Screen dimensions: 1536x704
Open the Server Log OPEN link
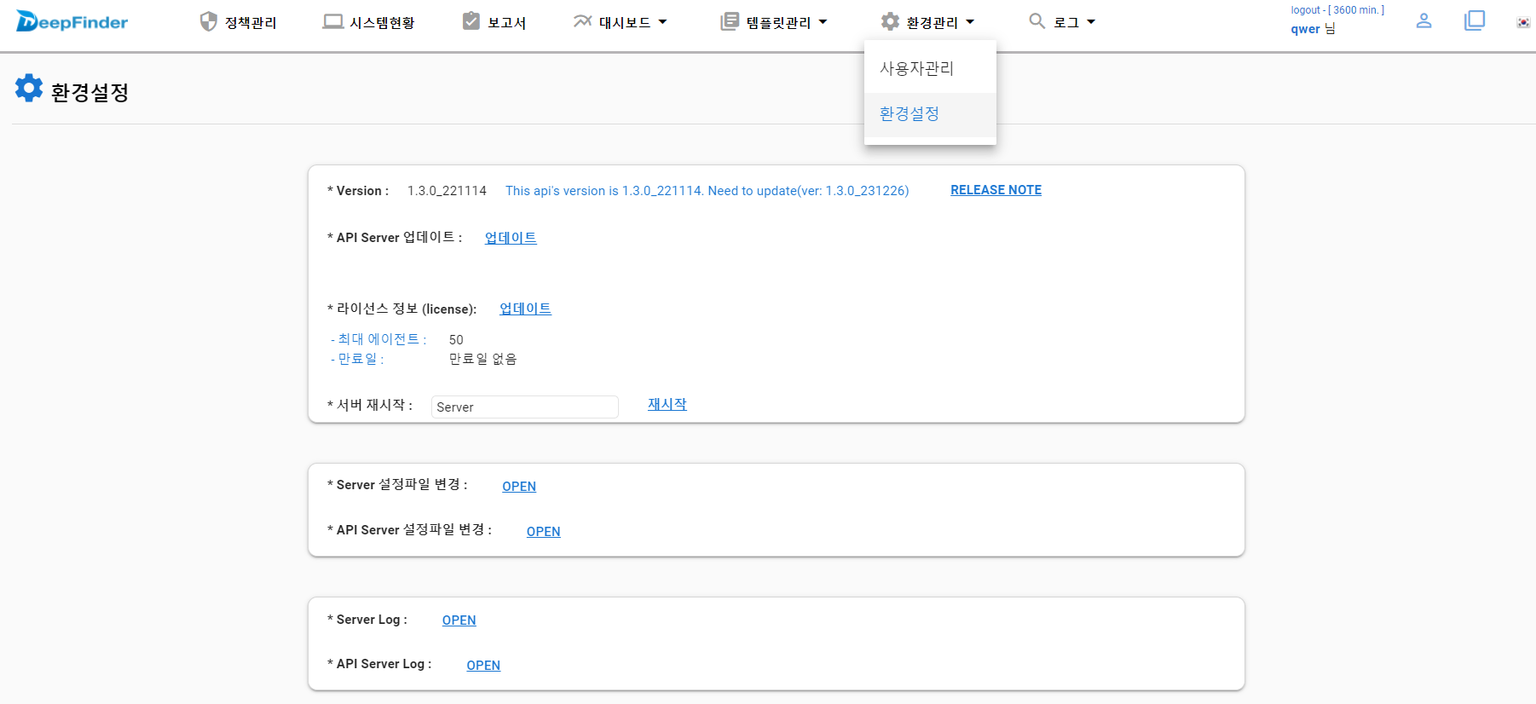coord(459,620)
